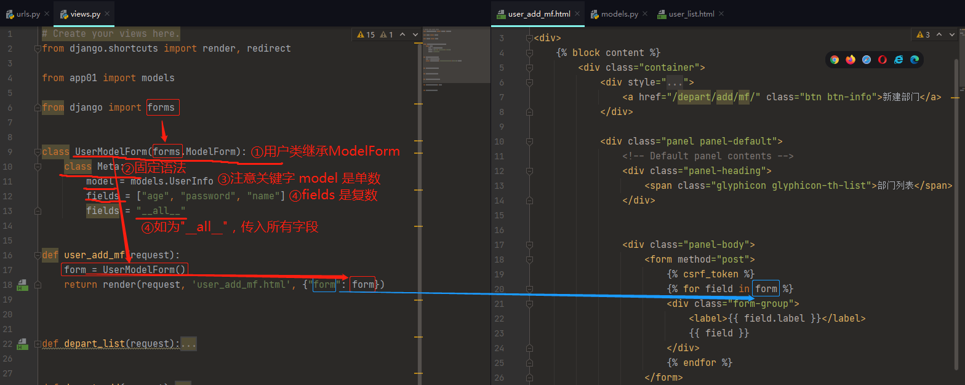Click the '<!-- Default panel contents -->' comment
Viewport: 965px width, 385px height.
[708, 156]
